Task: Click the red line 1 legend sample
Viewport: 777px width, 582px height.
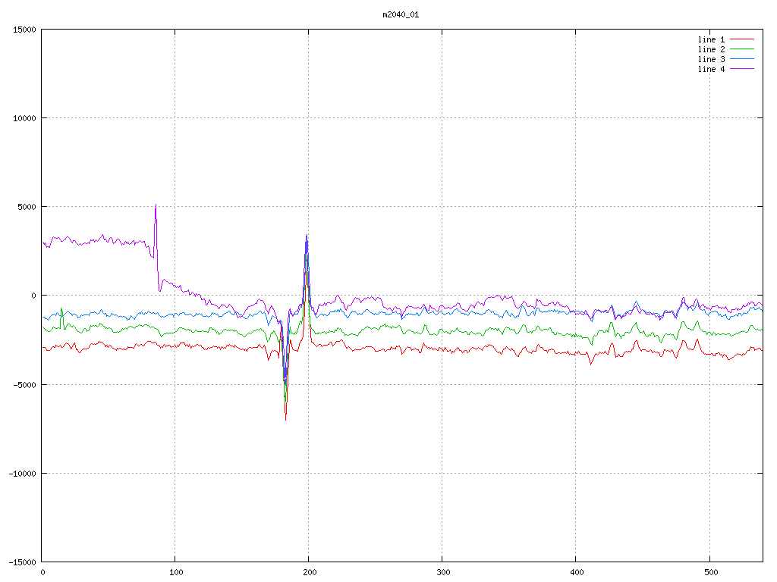Action: [742, 39]
